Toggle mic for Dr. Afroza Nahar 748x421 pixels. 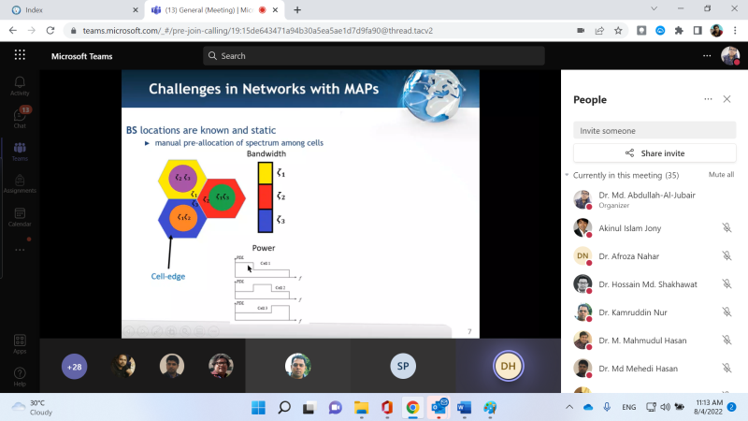click(726, 255)
